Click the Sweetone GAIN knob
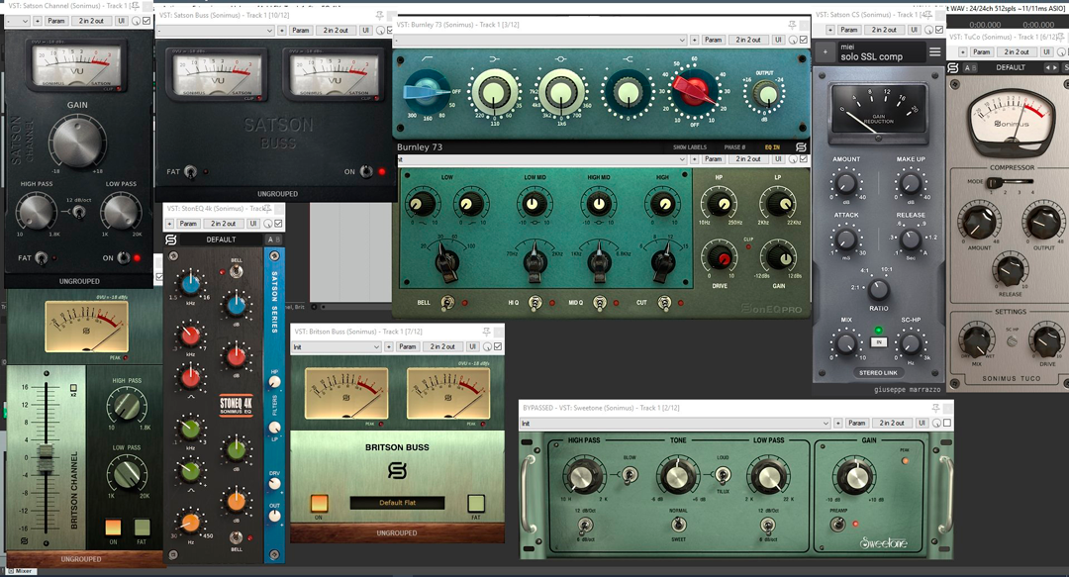 pos(854,477)
